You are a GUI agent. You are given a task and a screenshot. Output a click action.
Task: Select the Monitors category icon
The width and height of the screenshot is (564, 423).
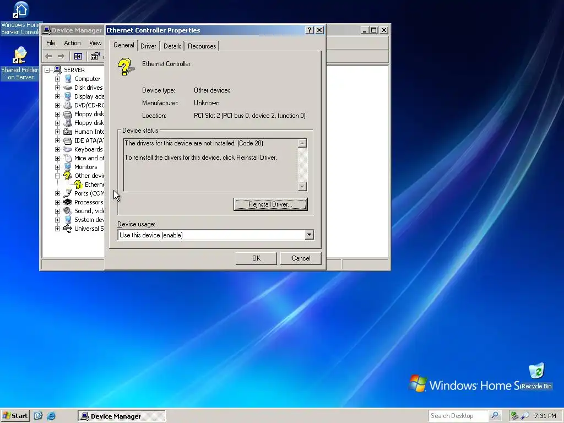pyautogui.click(x=68, y=167)
